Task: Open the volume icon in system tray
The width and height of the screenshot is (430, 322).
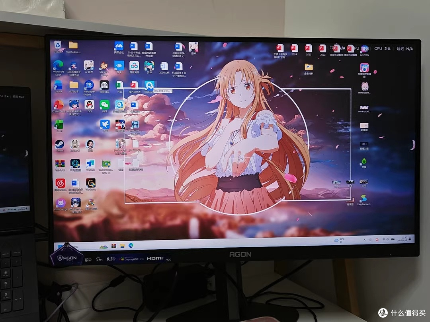Action: [x=388, y=239]
